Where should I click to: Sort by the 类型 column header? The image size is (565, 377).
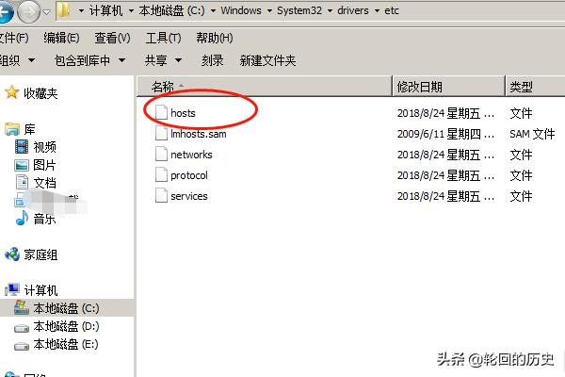coord(535,87)
